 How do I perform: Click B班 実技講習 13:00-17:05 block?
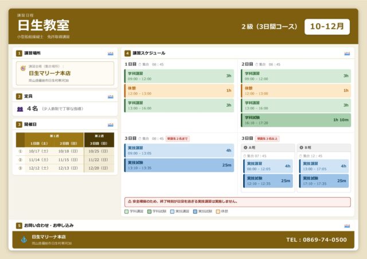tap(324, 166)
